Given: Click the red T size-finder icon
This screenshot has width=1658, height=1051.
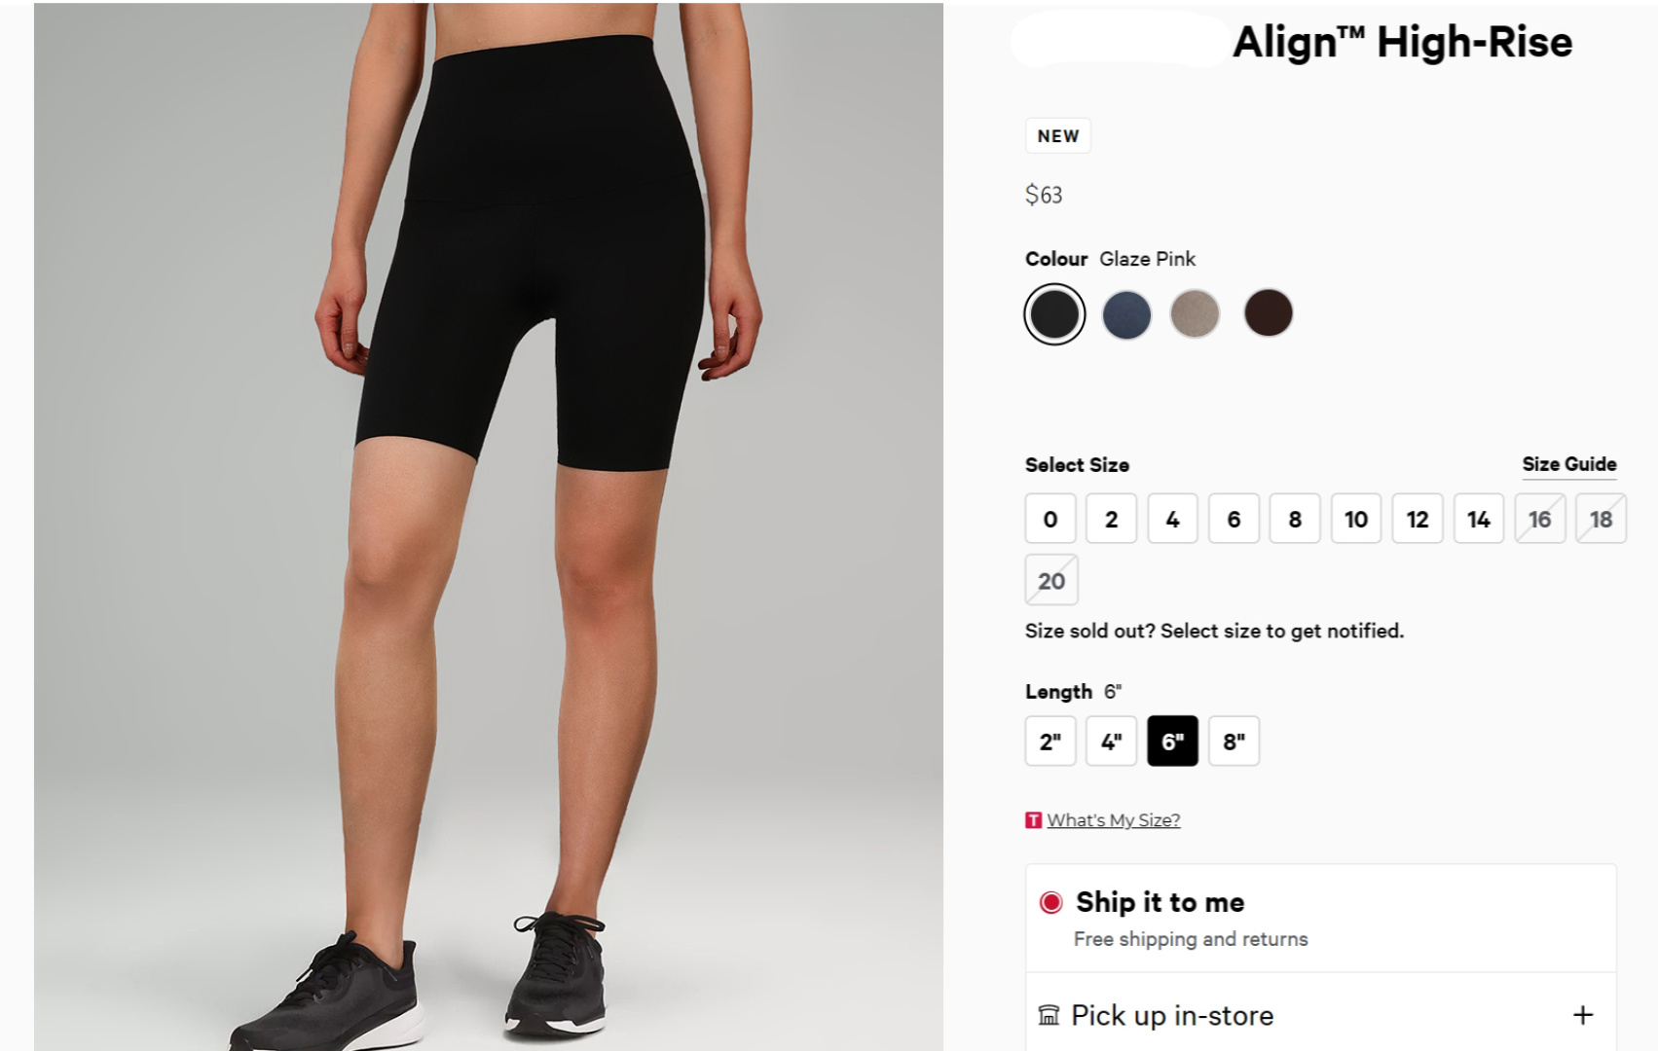Looking at the screenshot, I should click(x=1033, y=820).
